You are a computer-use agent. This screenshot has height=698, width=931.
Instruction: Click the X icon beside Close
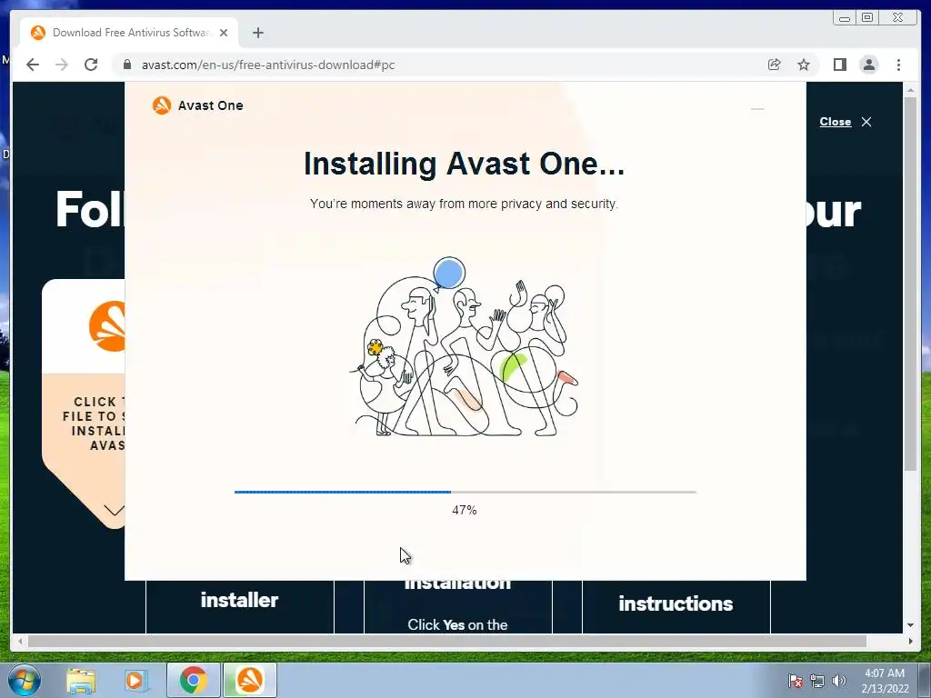[866, 122]
